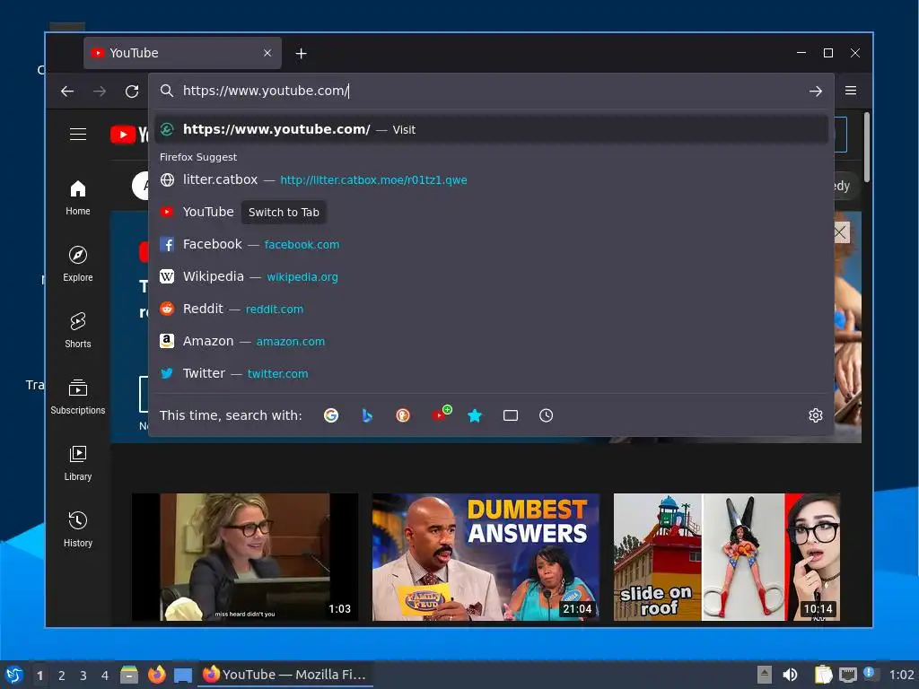The width and height of the screenshot is (919, 689).
Task: Play the slide on roof video thumbnail
Action: coord(727,556)
